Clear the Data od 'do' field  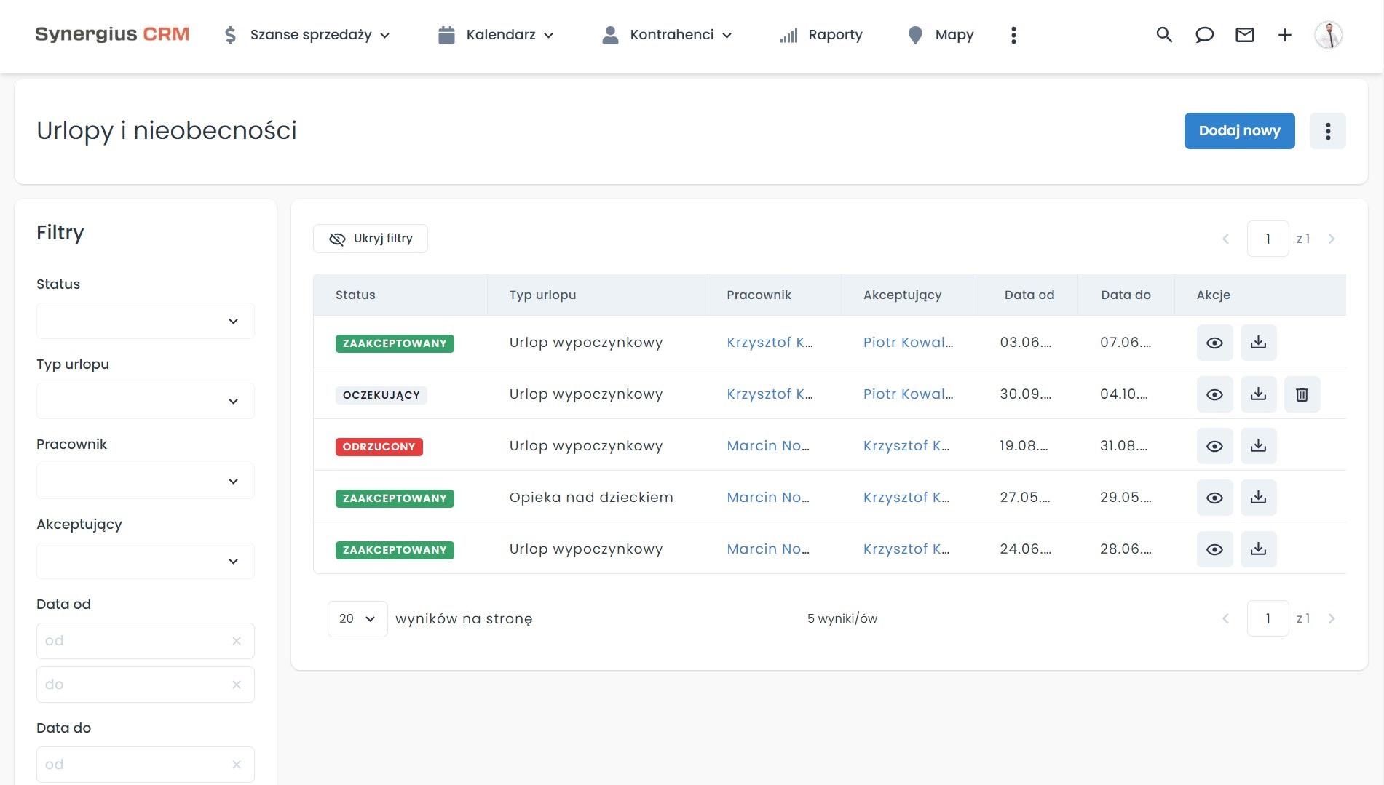coord(237,685)
